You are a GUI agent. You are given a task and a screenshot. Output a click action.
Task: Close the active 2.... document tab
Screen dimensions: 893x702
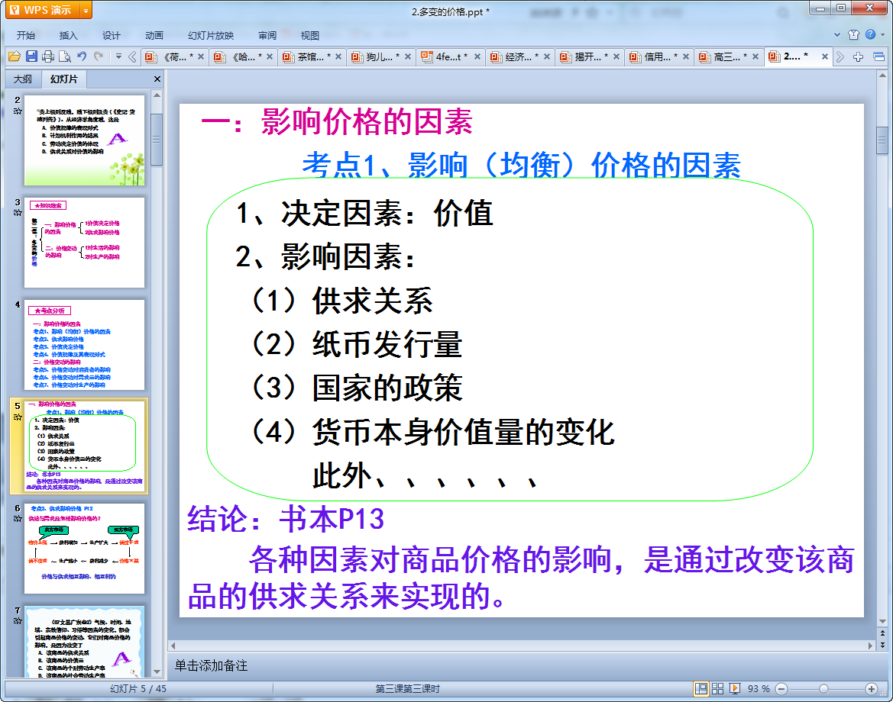pos(825,56)
